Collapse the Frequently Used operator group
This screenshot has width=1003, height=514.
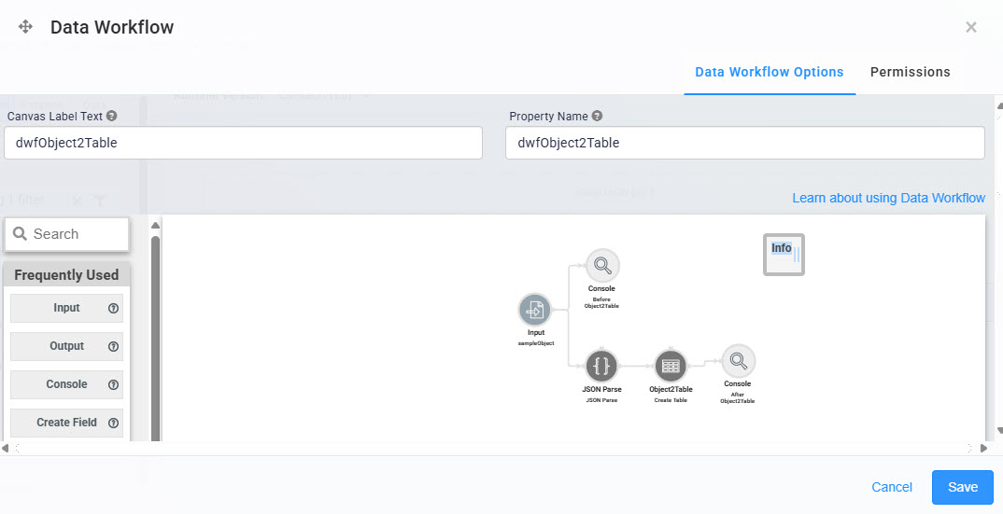click(66, 275)
